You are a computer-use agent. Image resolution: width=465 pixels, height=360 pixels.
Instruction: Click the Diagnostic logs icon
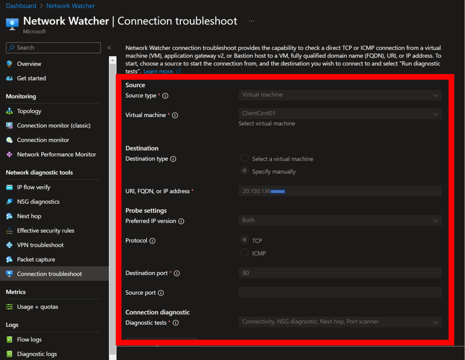pyautogui.click(x=9, y=354)
